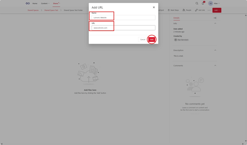Click the URL input field
The image size is (247, 145).
click(x=123, y=28)
